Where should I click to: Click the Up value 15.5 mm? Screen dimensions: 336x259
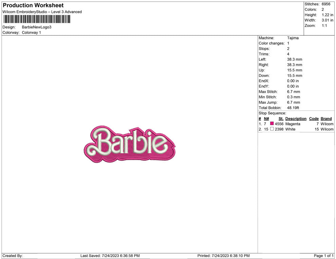coord(295,70)
